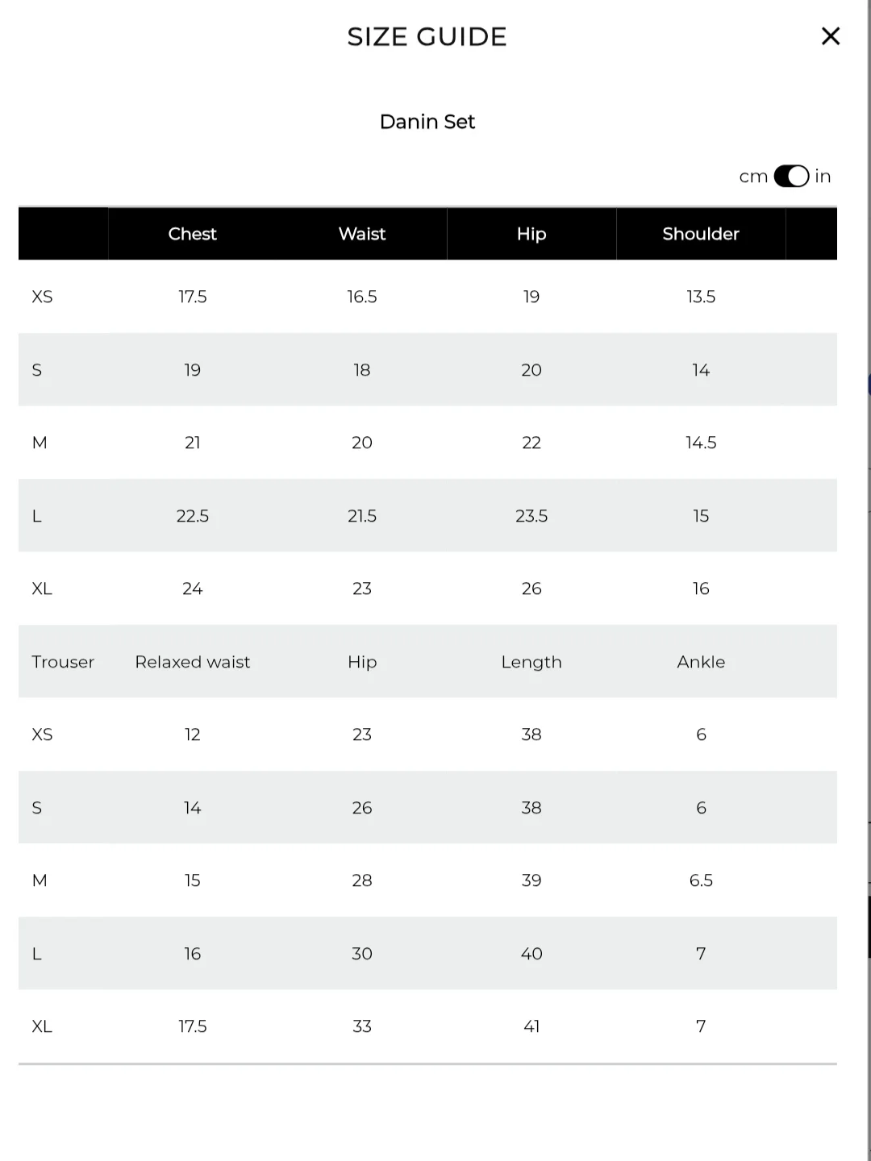Select the 16.5 waist measurement cell

click(362, 297)
